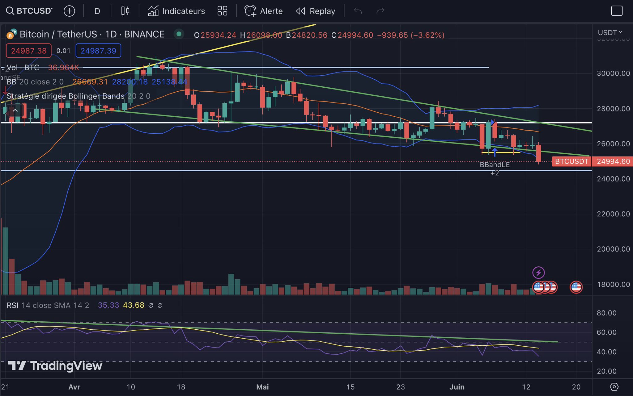Create an Alerte
This screenshot has width=633, height=396.
click(263, 11)
